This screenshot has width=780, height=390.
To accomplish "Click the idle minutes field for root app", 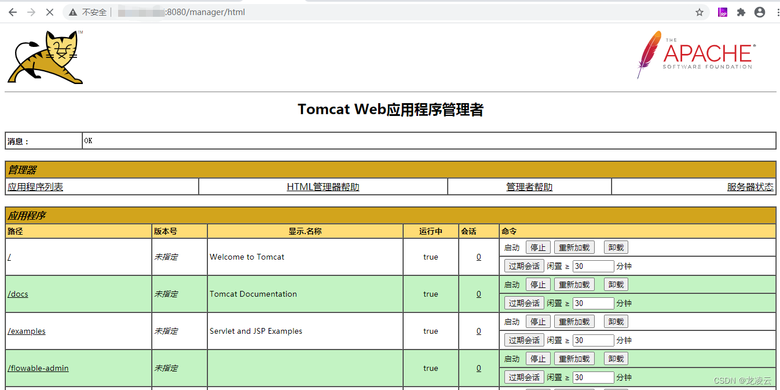I will [593, 266].
